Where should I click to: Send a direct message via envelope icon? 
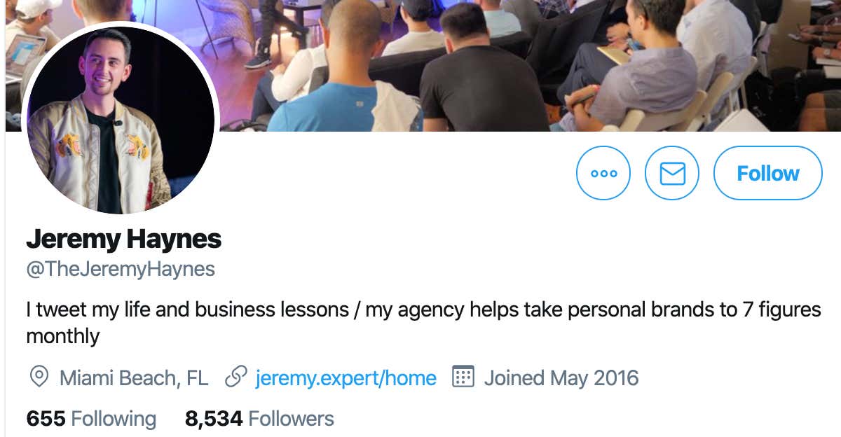point(672,173)
